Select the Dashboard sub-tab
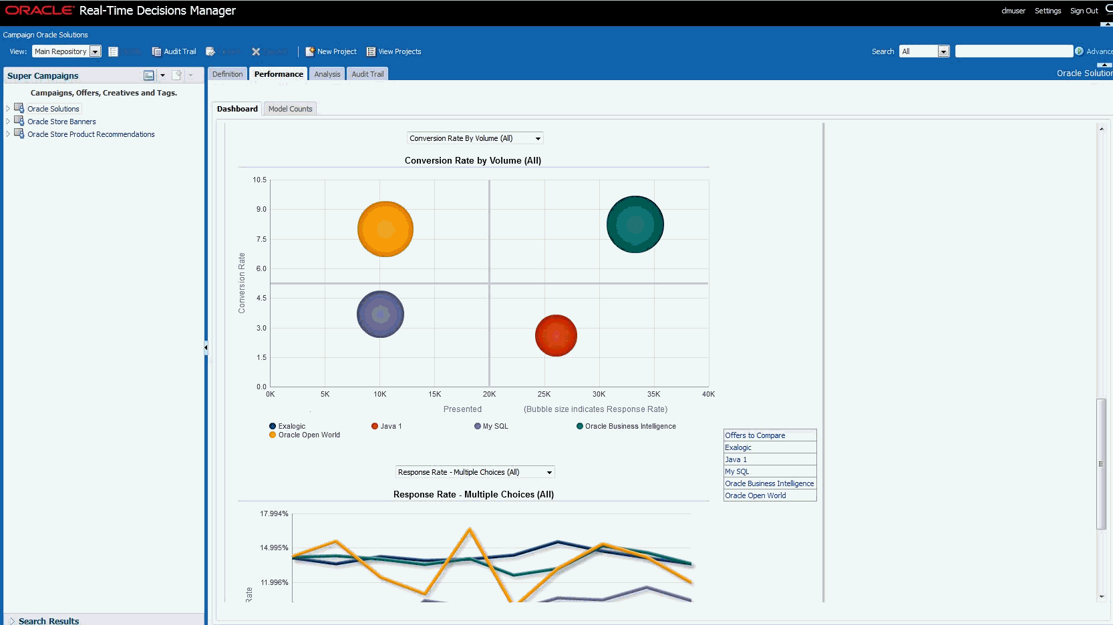 tap(237, 109)
